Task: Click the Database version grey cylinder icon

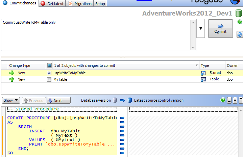Action: click(115, 100)
